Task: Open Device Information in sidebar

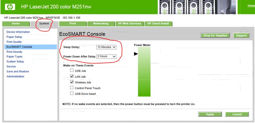Action: pyautogui.click(x=18, y=32)
